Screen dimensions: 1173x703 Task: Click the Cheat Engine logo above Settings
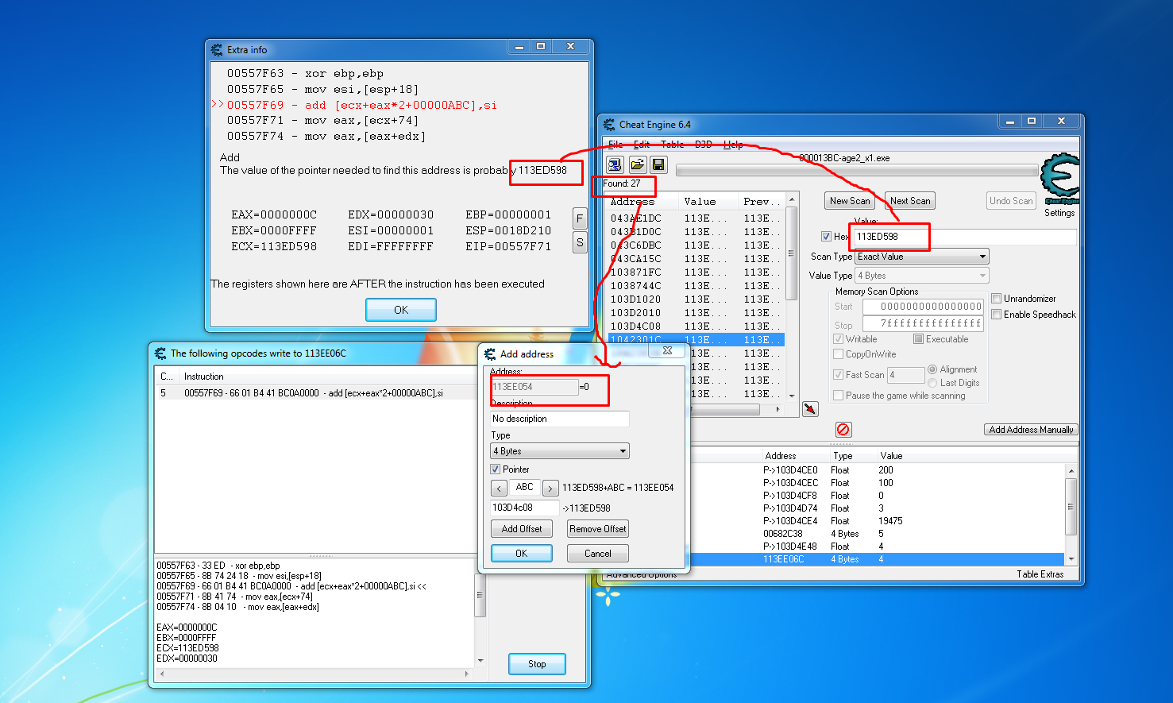[x=1060, y=176]
